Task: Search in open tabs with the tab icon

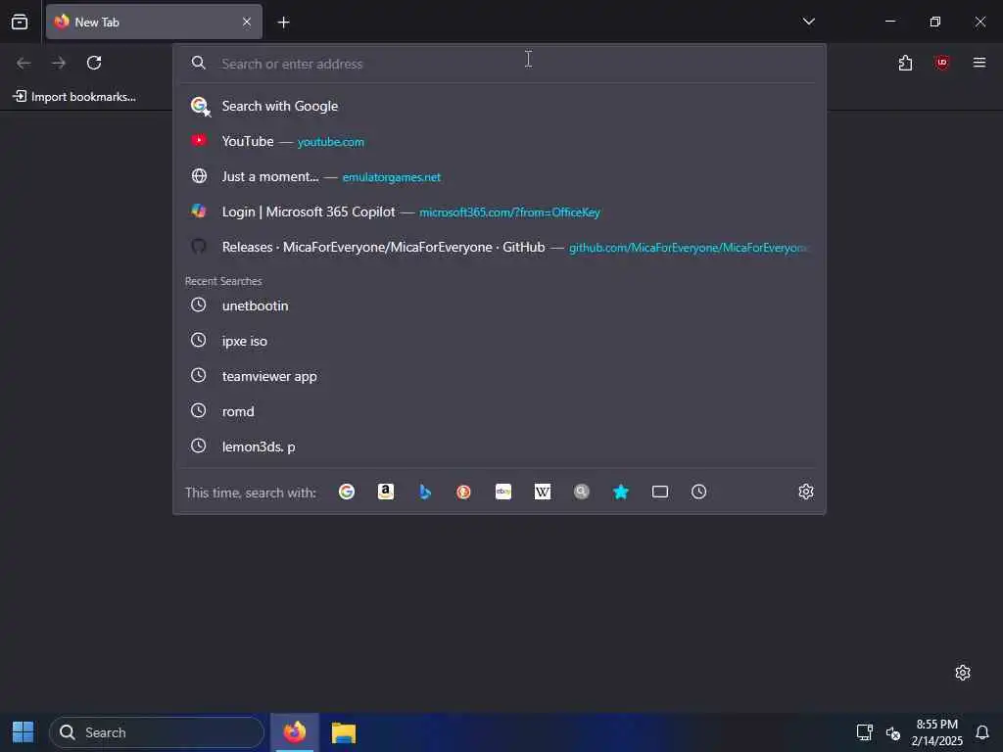Action: (x=660, y=492)
